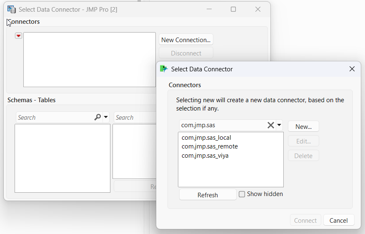365x234 pixels.
Task: Click the Connect button
Action: (305, 220)
